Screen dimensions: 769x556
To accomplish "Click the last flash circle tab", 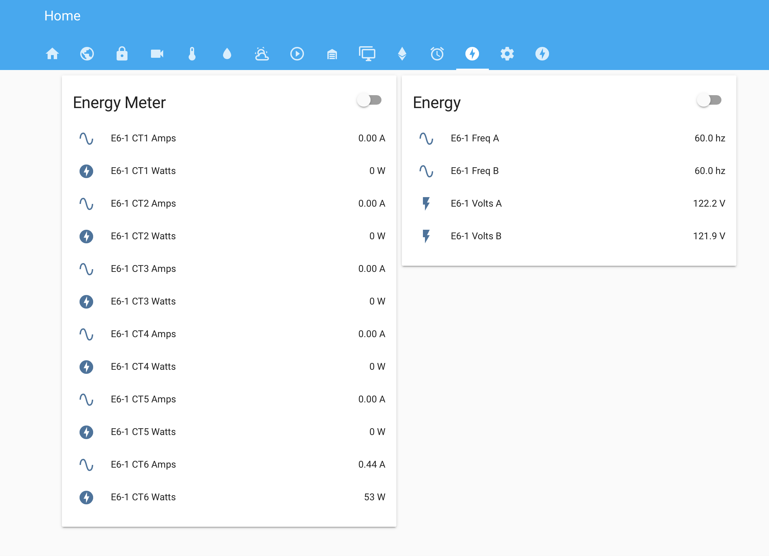I will [x=542, y=54].
